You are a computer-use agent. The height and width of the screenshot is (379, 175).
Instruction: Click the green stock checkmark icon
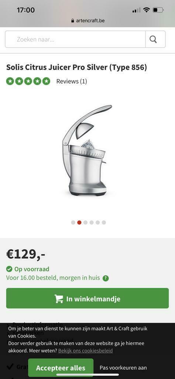click(x=9, y=269)
